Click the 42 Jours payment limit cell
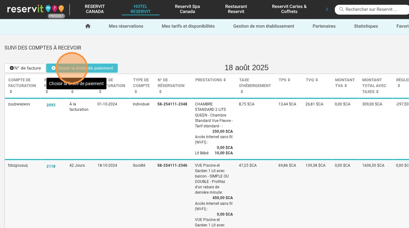This screenshot has width=409, height=228. pos(77,165)
